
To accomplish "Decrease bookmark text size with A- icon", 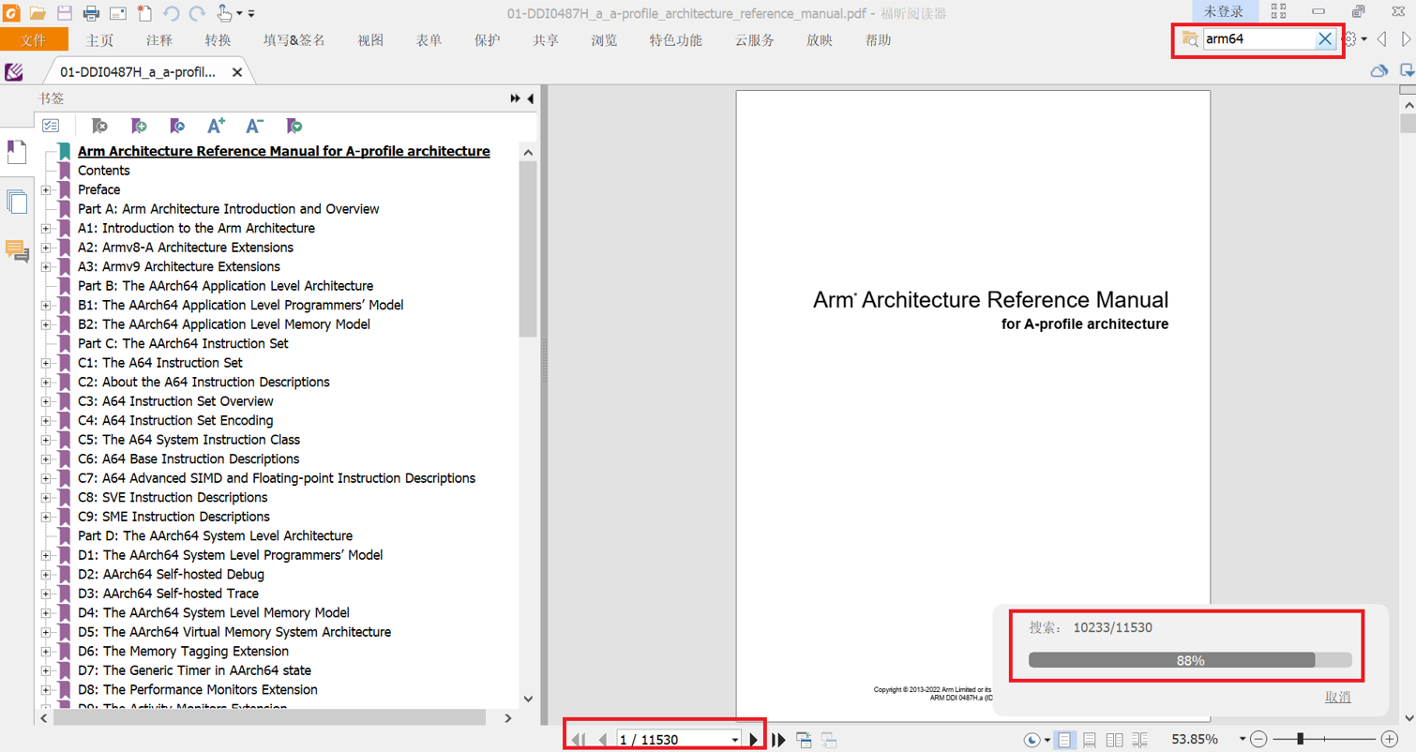I will 254,125.
